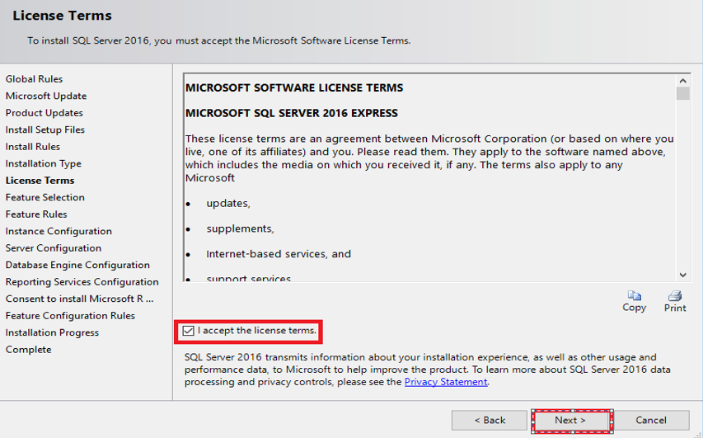
Task: Click the Print icon
Action: point(675,296)
